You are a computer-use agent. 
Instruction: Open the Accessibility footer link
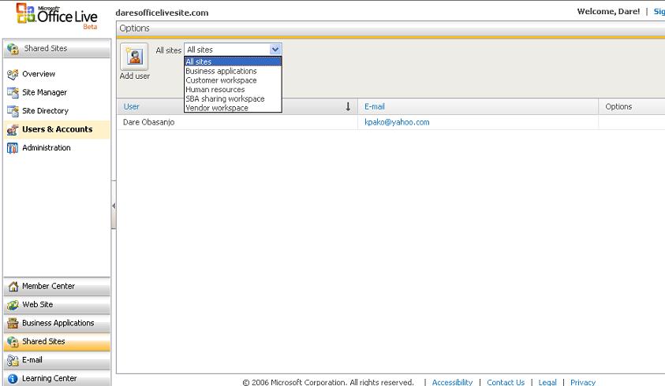(x=452, y=382)
